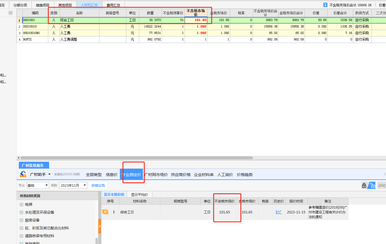This screenshot has width=386, height=244.
Task: Click the material category list vertical scrollbar
Action: (x=97, y=241)
